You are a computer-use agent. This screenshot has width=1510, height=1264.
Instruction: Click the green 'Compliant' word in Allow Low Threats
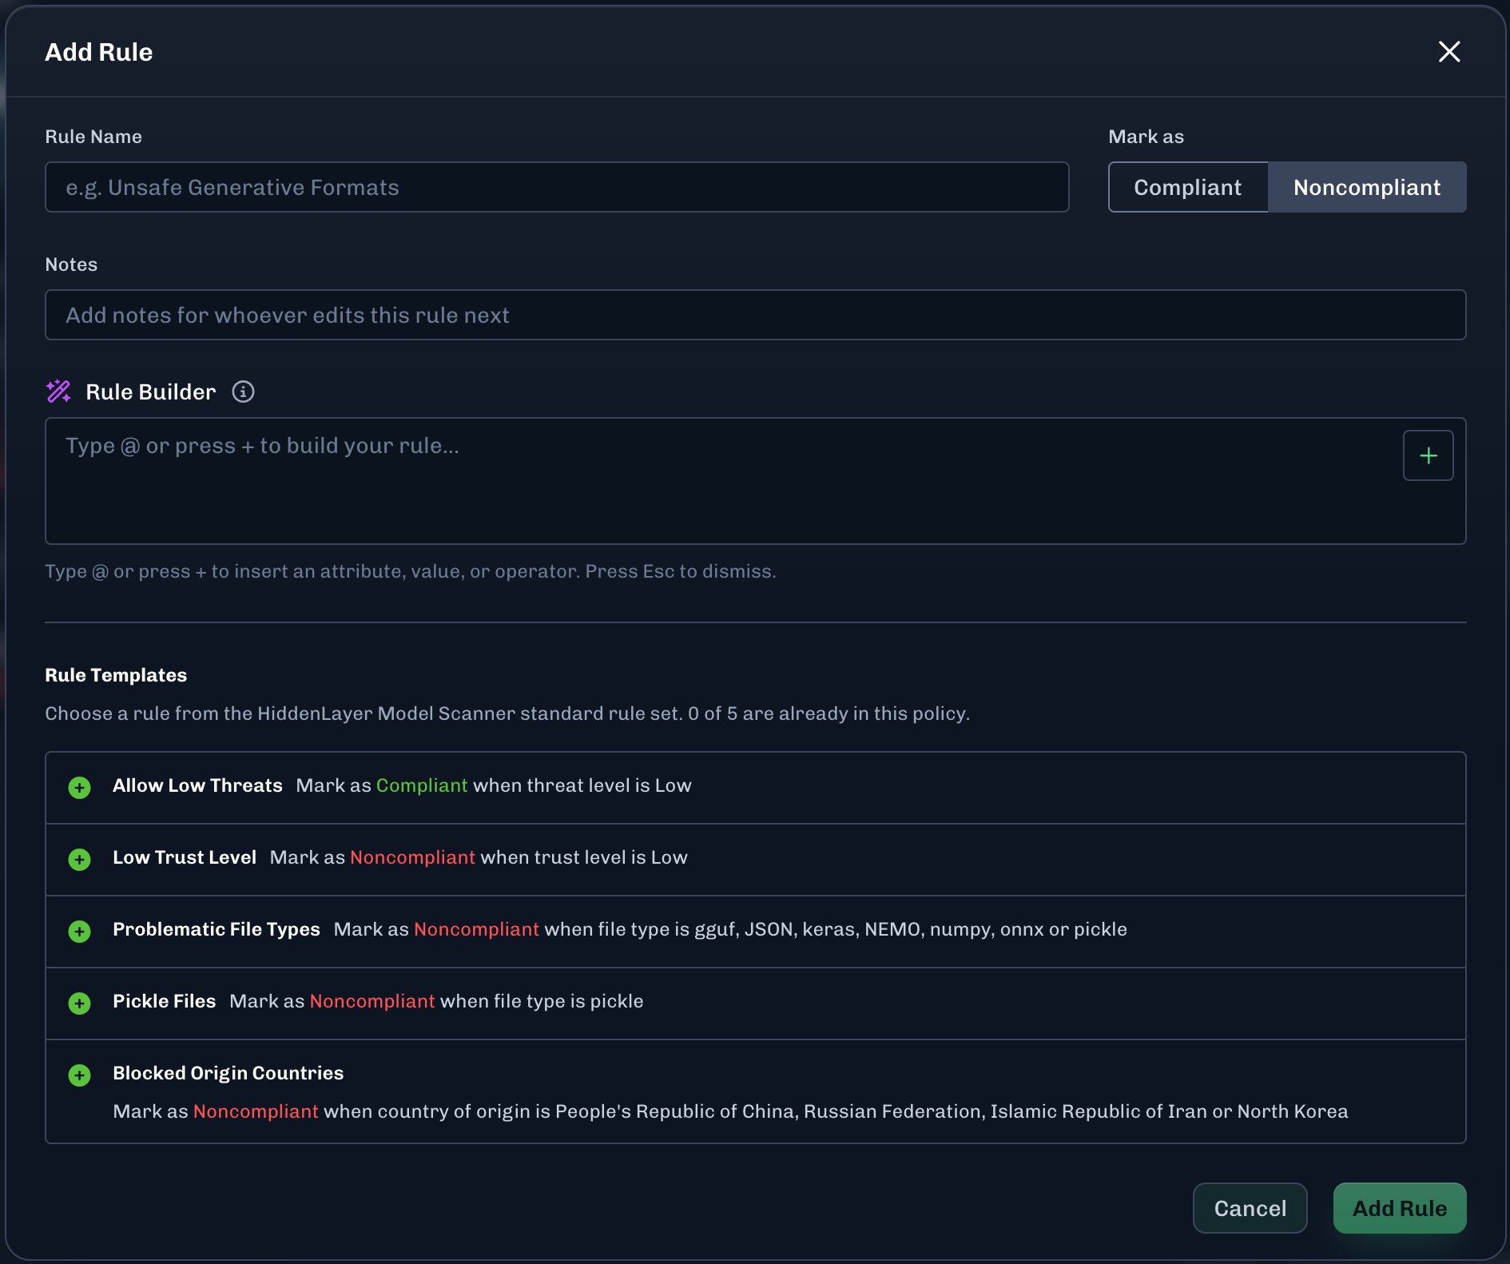pos(422,785)
